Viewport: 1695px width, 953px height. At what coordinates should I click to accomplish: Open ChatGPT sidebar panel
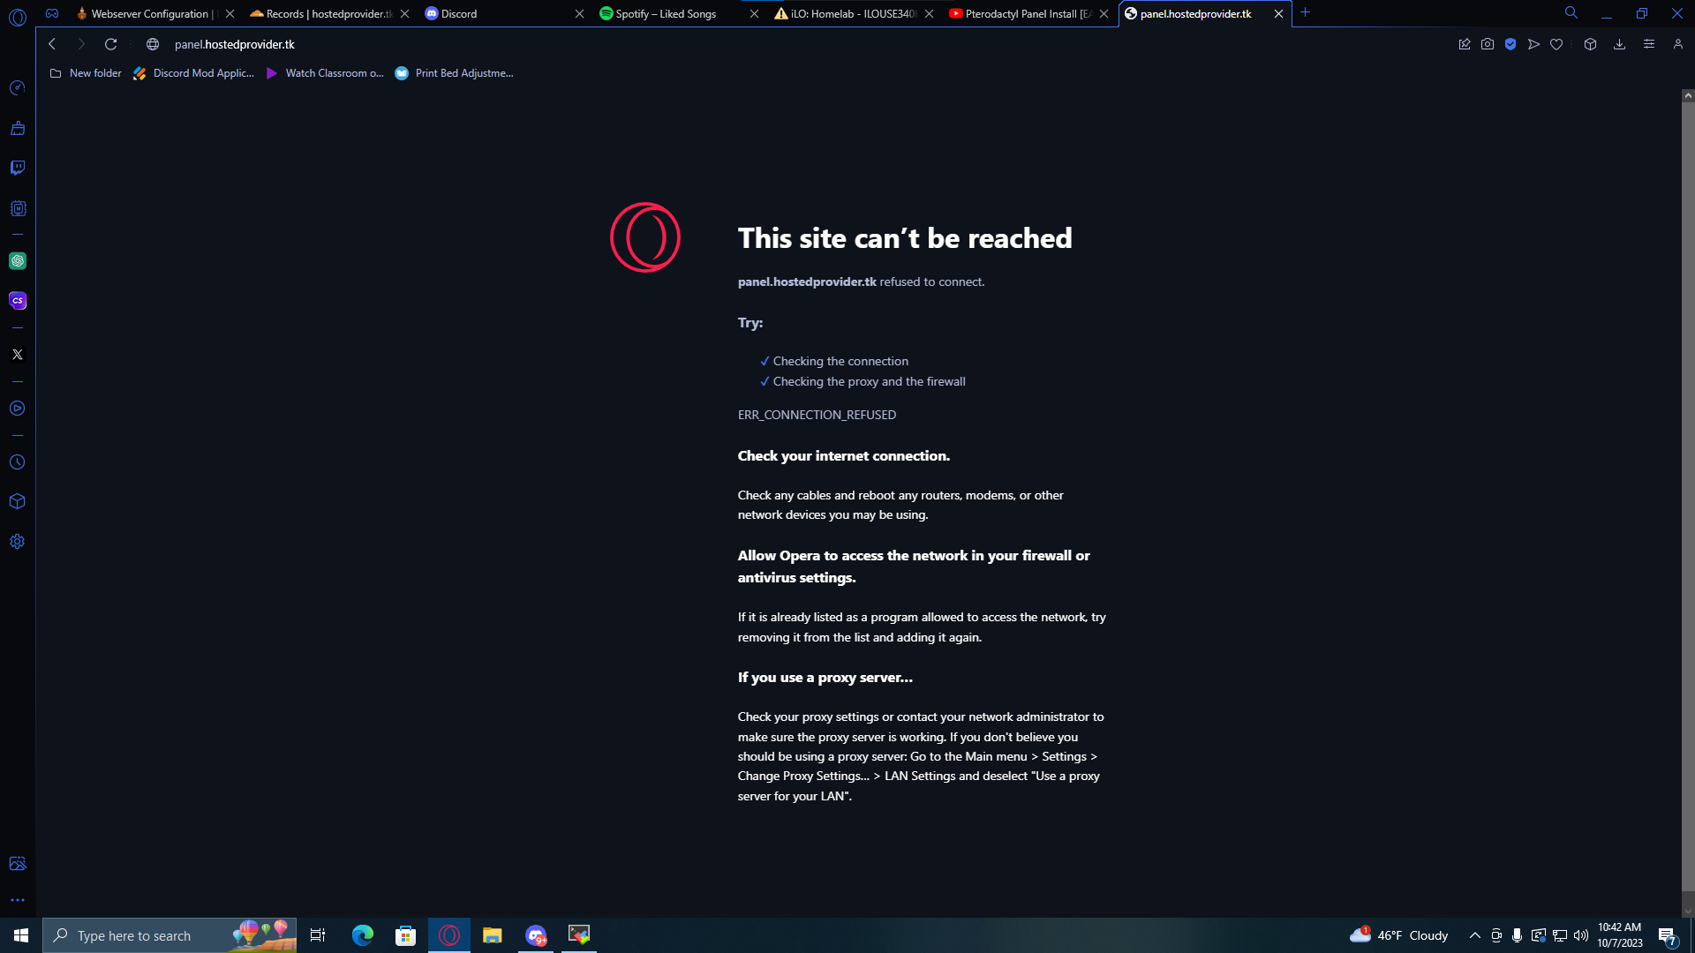(18, 261)
